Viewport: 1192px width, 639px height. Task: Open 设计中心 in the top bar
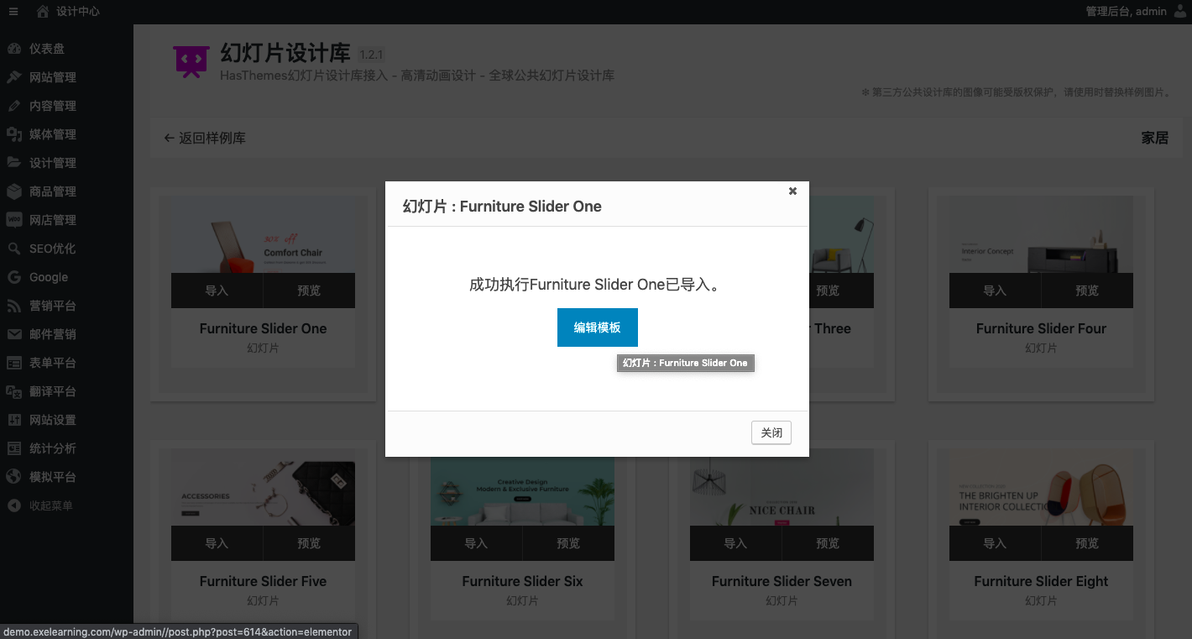pyautogui.click(x=78, y=11)
